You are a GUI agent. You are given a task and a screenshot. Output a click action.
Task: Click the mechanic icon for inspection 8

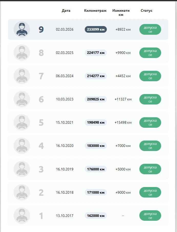pos(22,53)
